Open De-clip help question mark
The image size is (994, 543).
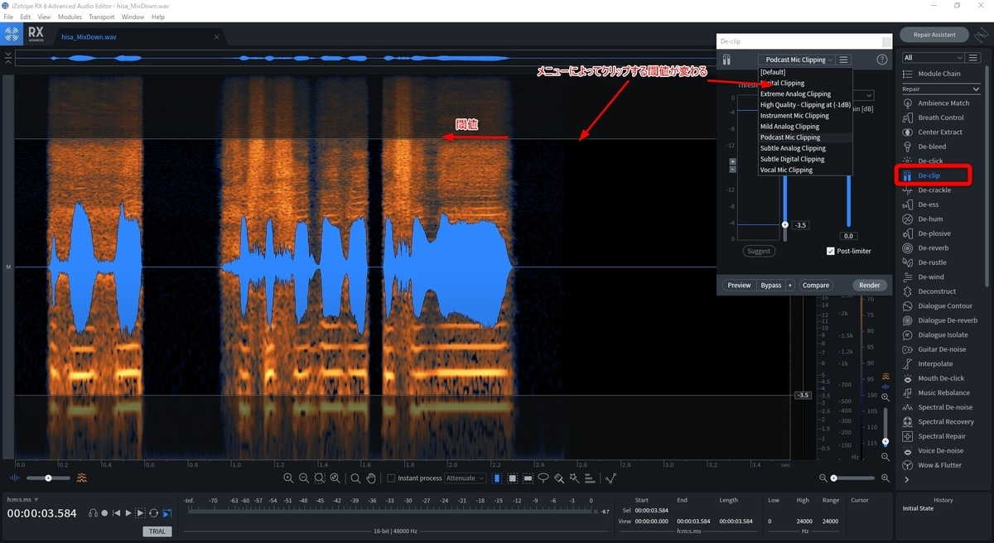[x=882, y=60]
